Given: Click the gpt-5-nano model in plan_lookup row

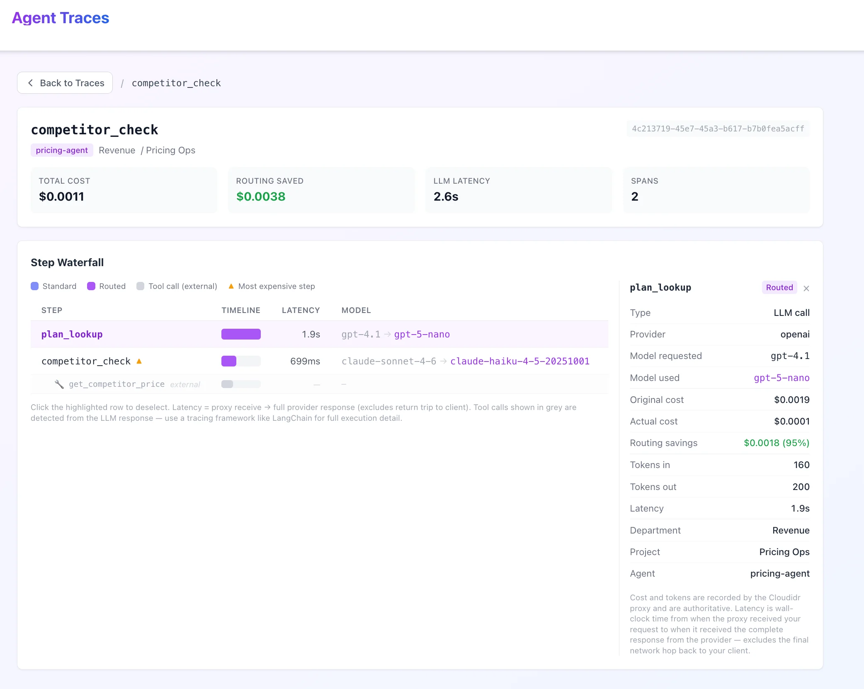Looking at the screenshot, I should 422,334.
